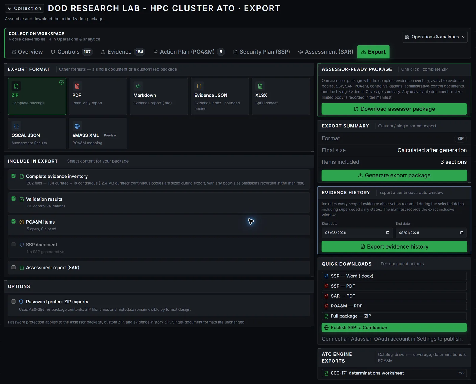Download POA&M — PDF
476x384 pixels.
[394, 306]
